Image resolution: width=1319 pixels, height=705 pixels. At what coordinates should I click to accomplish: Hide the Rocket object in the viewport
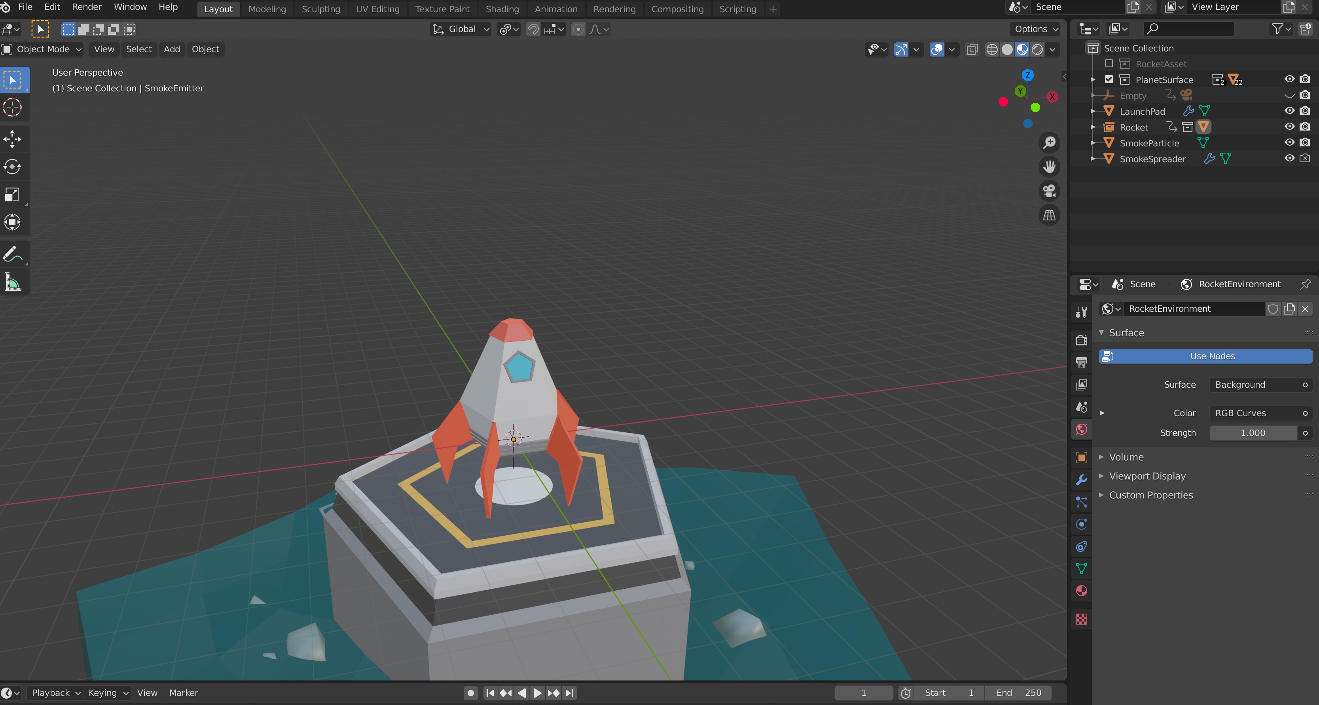click(x=1289, y=127)
